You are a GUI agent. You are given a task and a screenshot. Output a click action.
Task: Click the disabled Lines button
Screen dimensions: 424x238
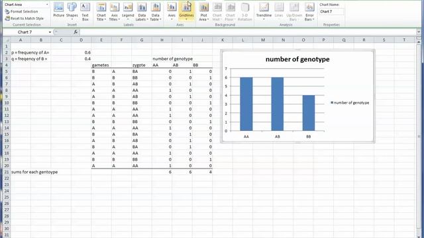tap(279, 11)
